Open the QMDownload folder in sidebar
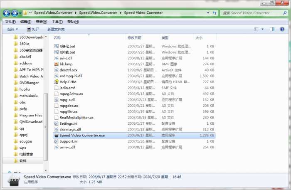This screenshot has width=291, height=190. click(x=28, y=122)
